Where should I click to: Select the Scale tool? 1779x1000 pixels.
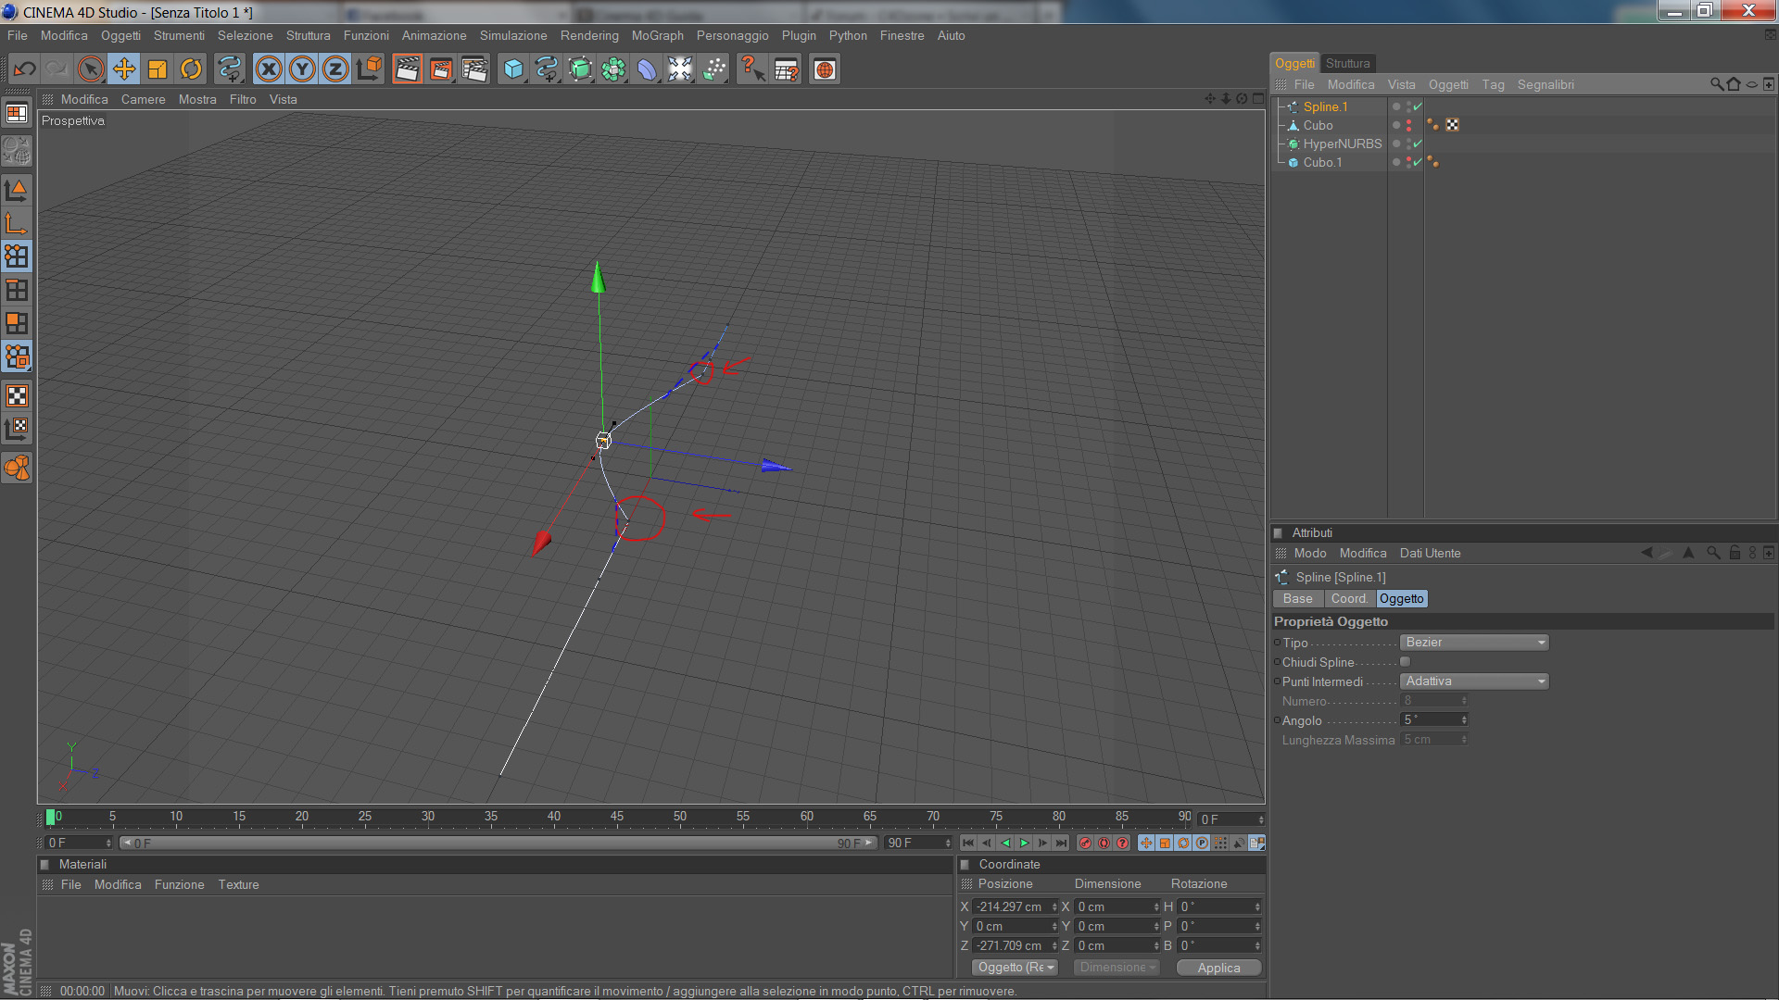point(158,69)
